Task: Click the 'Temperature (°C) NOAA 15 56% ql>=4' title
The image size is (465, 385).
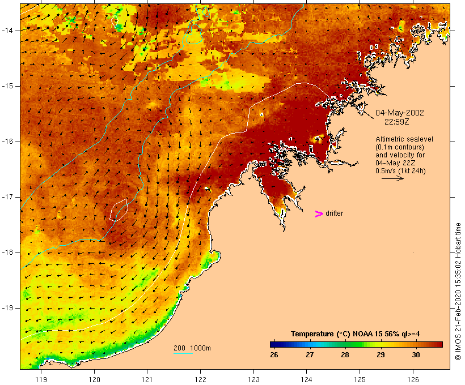Action: pyautogui.click(x=356, y=334)
